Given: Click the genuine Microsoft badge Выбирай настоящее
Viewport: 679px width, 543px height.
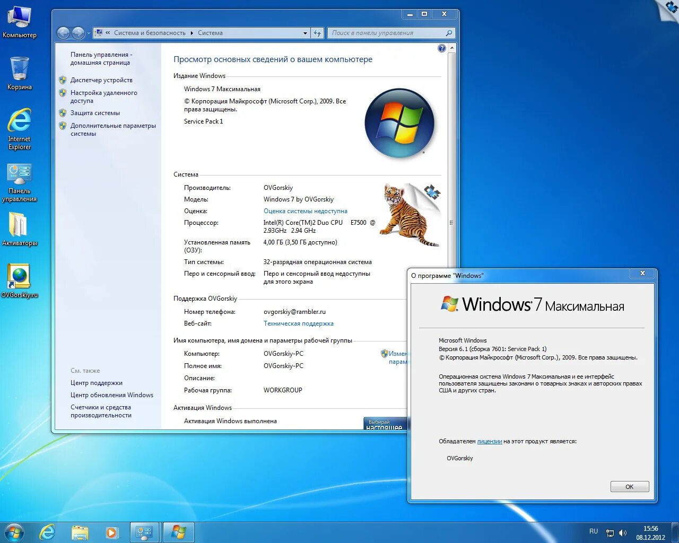Looking at the screenshot, I should [x=385, y=423].
